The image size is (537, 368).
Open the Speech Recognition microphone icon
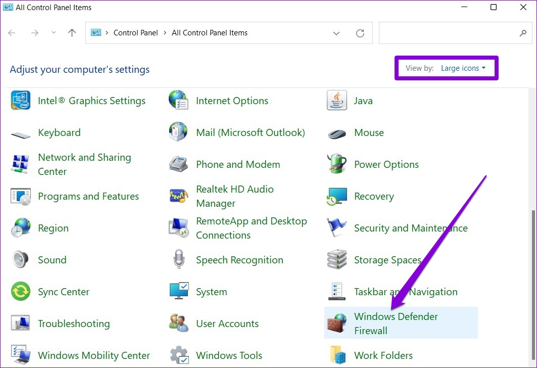point(178,260)
